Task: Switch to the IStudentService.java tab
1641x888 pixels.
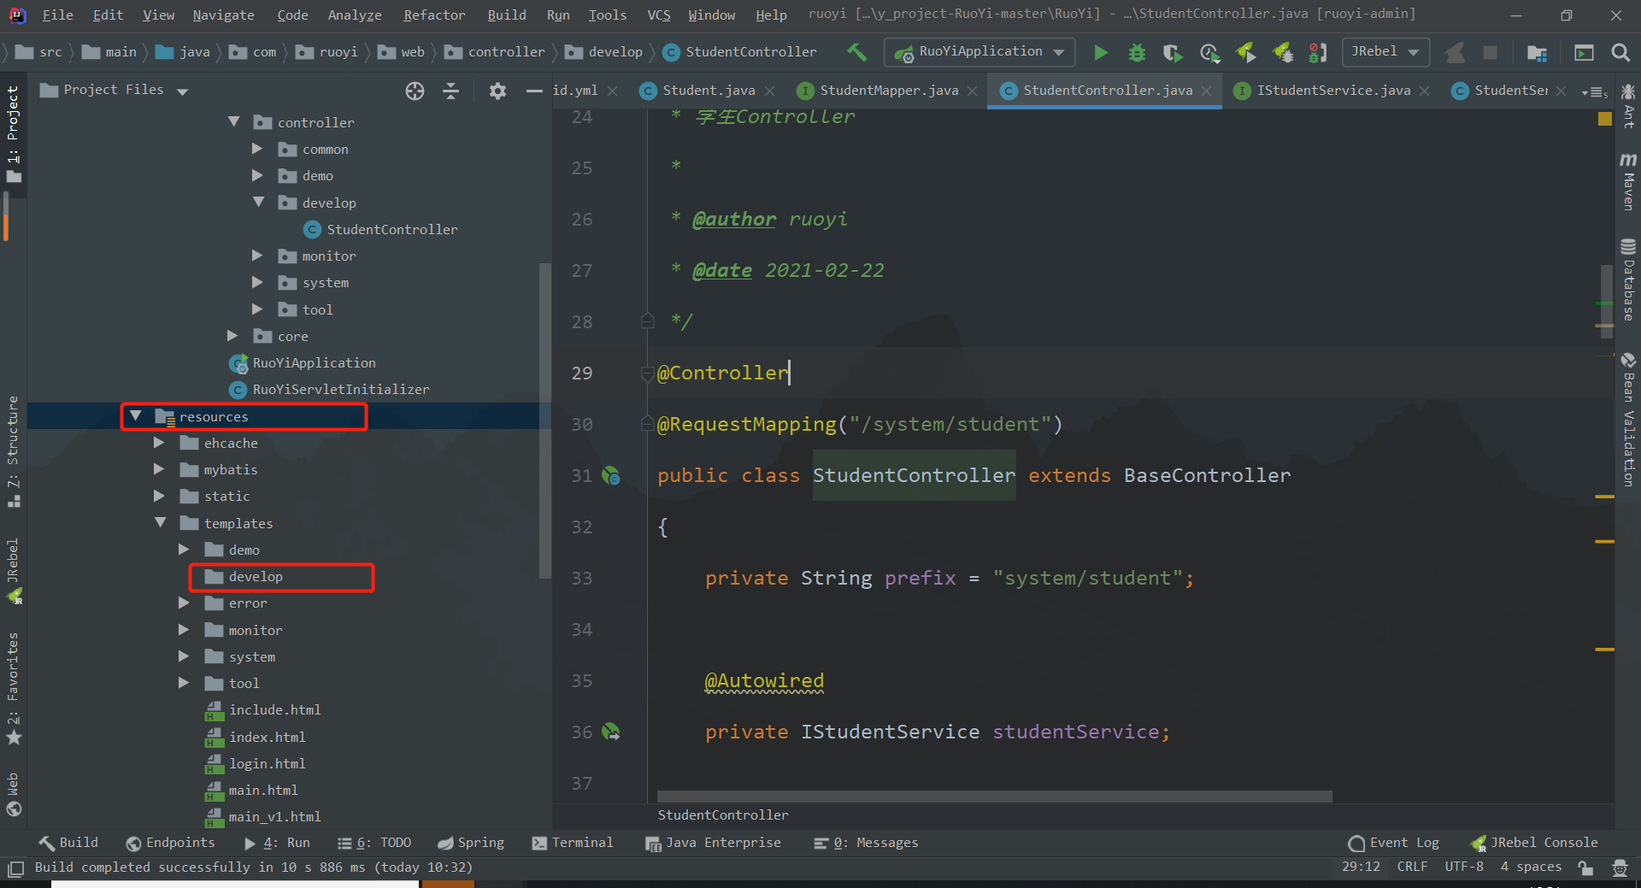Action: point(1333,91)
